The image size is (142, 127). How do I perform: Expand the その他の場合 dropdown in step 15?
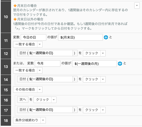point(40,89)
